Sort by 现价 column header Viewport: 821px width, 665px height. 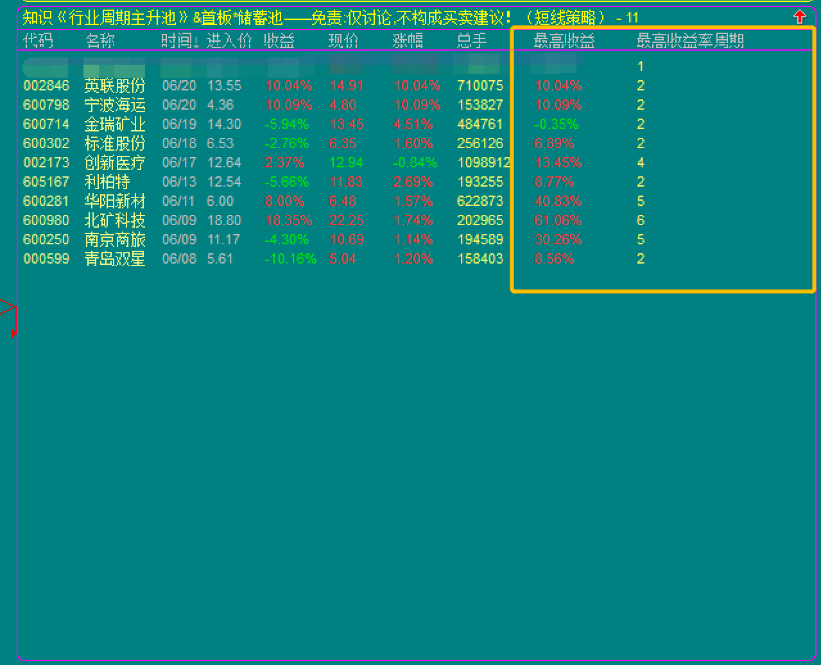(343, 41)
